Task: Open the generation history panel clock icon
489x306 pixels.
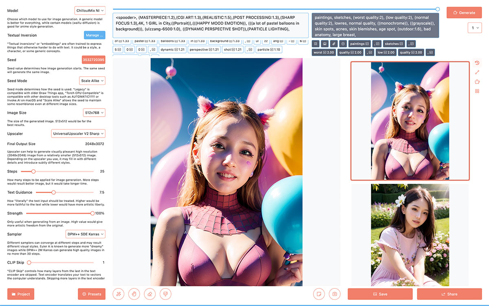Action: [x=477, y=63]
